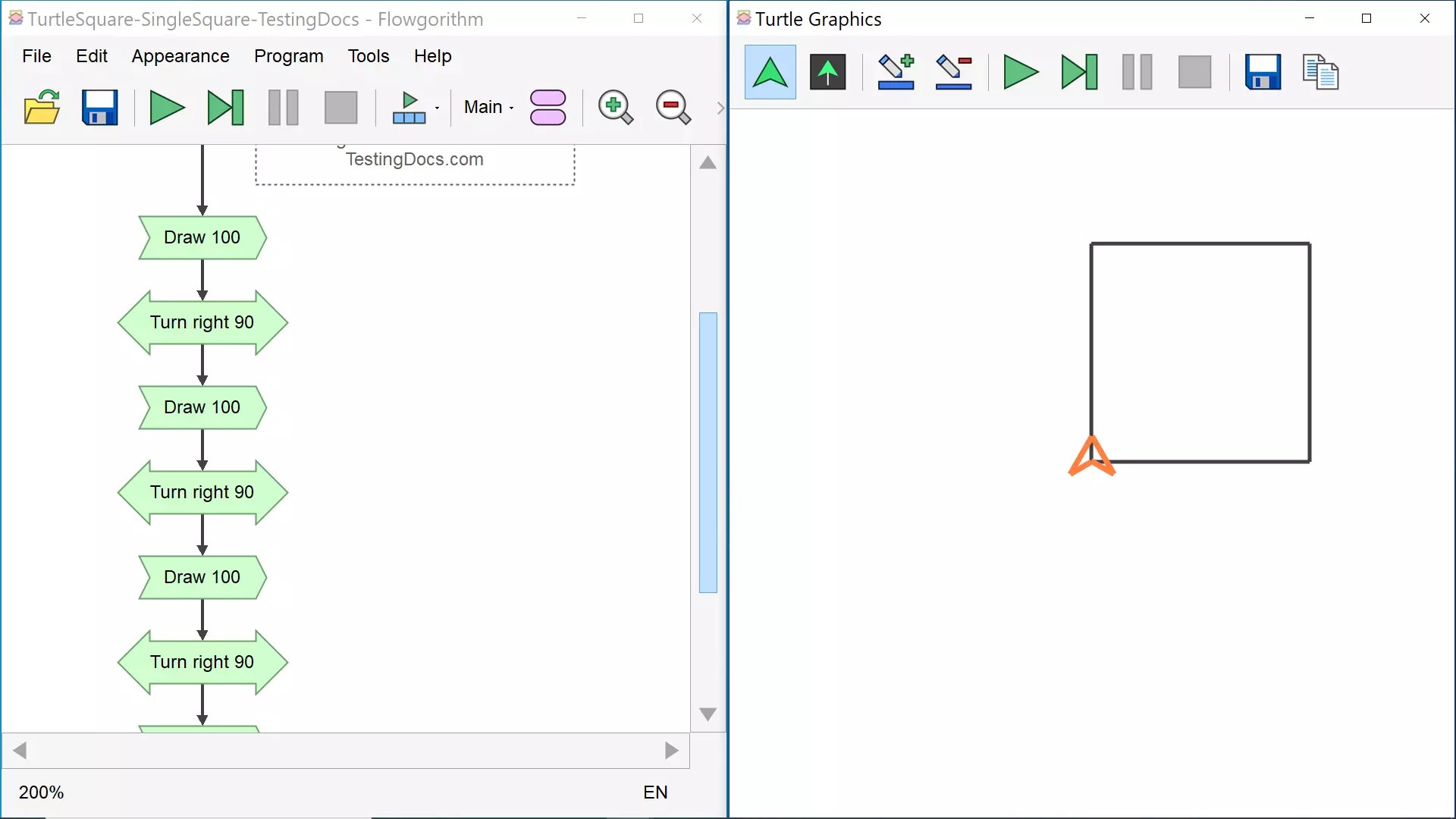The height and width of the screenshot is (819, 1456).
Task: Copy the turtle drawing to clipboard
Action: tap(1321, 72)
